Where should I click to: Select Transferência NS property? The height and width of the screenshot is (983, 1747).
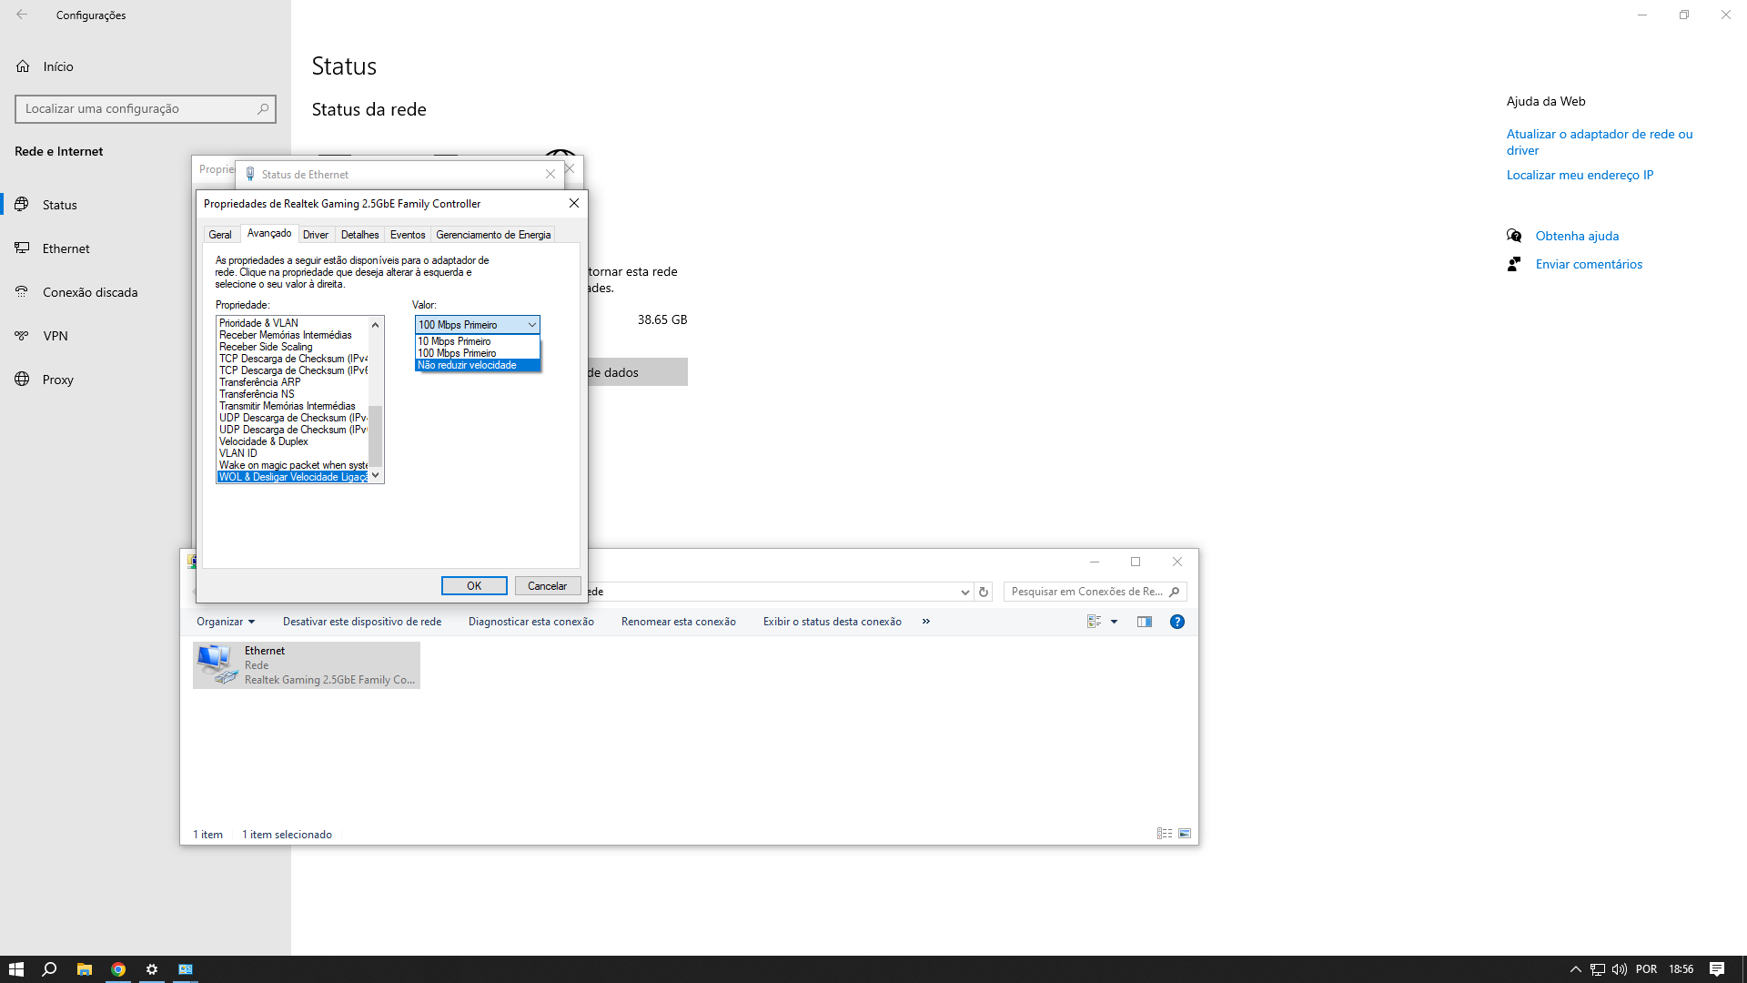(x=257, y=394)
